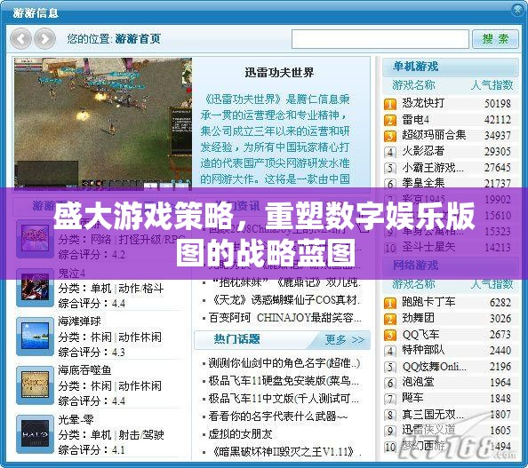The height and width of the screenshot is (468, 528).
Task: Open online game 飚车
Action: (412, 398)
